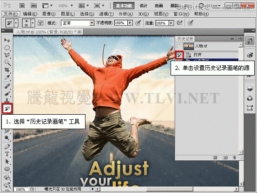Select the Magic Wand tool
Viewport: 257px width, 193px height.
pos(7,62)
